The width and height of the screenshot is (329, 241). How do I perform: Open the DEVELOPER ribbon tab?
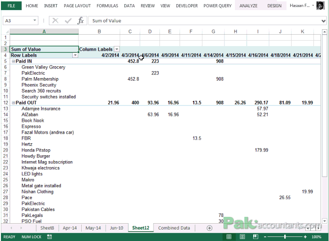coord(187,5)
